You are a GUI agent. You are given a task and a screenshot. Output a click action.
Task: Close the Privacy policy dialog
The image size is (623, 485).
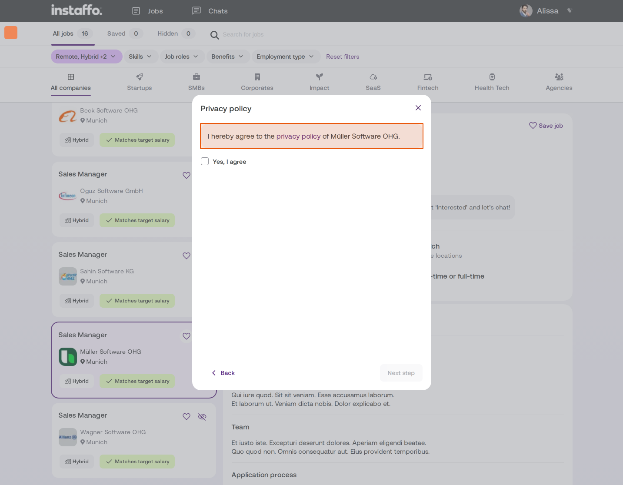coord(418,108)
